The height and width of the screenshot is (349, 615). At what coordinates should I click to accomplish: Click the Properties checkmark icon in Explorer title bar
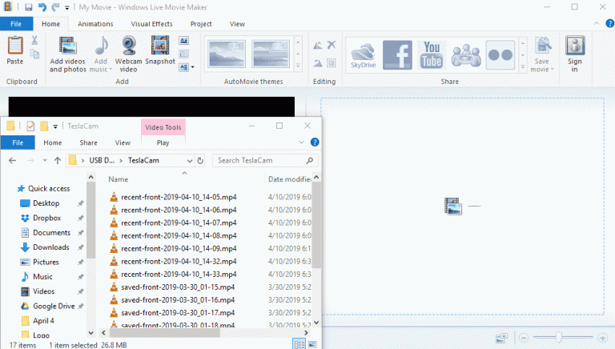click(x=30, y=126)
